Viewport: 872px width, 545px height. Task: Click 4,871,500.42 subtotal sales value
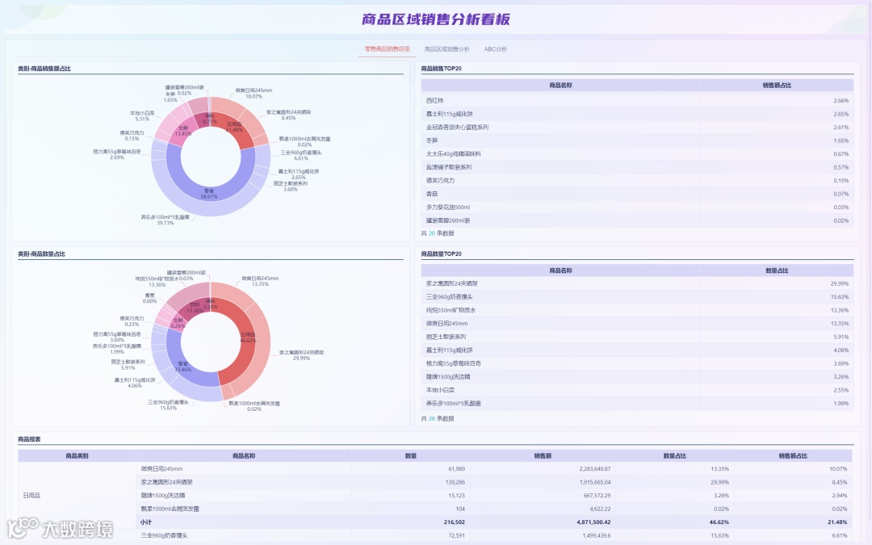(x=593, y=522)
